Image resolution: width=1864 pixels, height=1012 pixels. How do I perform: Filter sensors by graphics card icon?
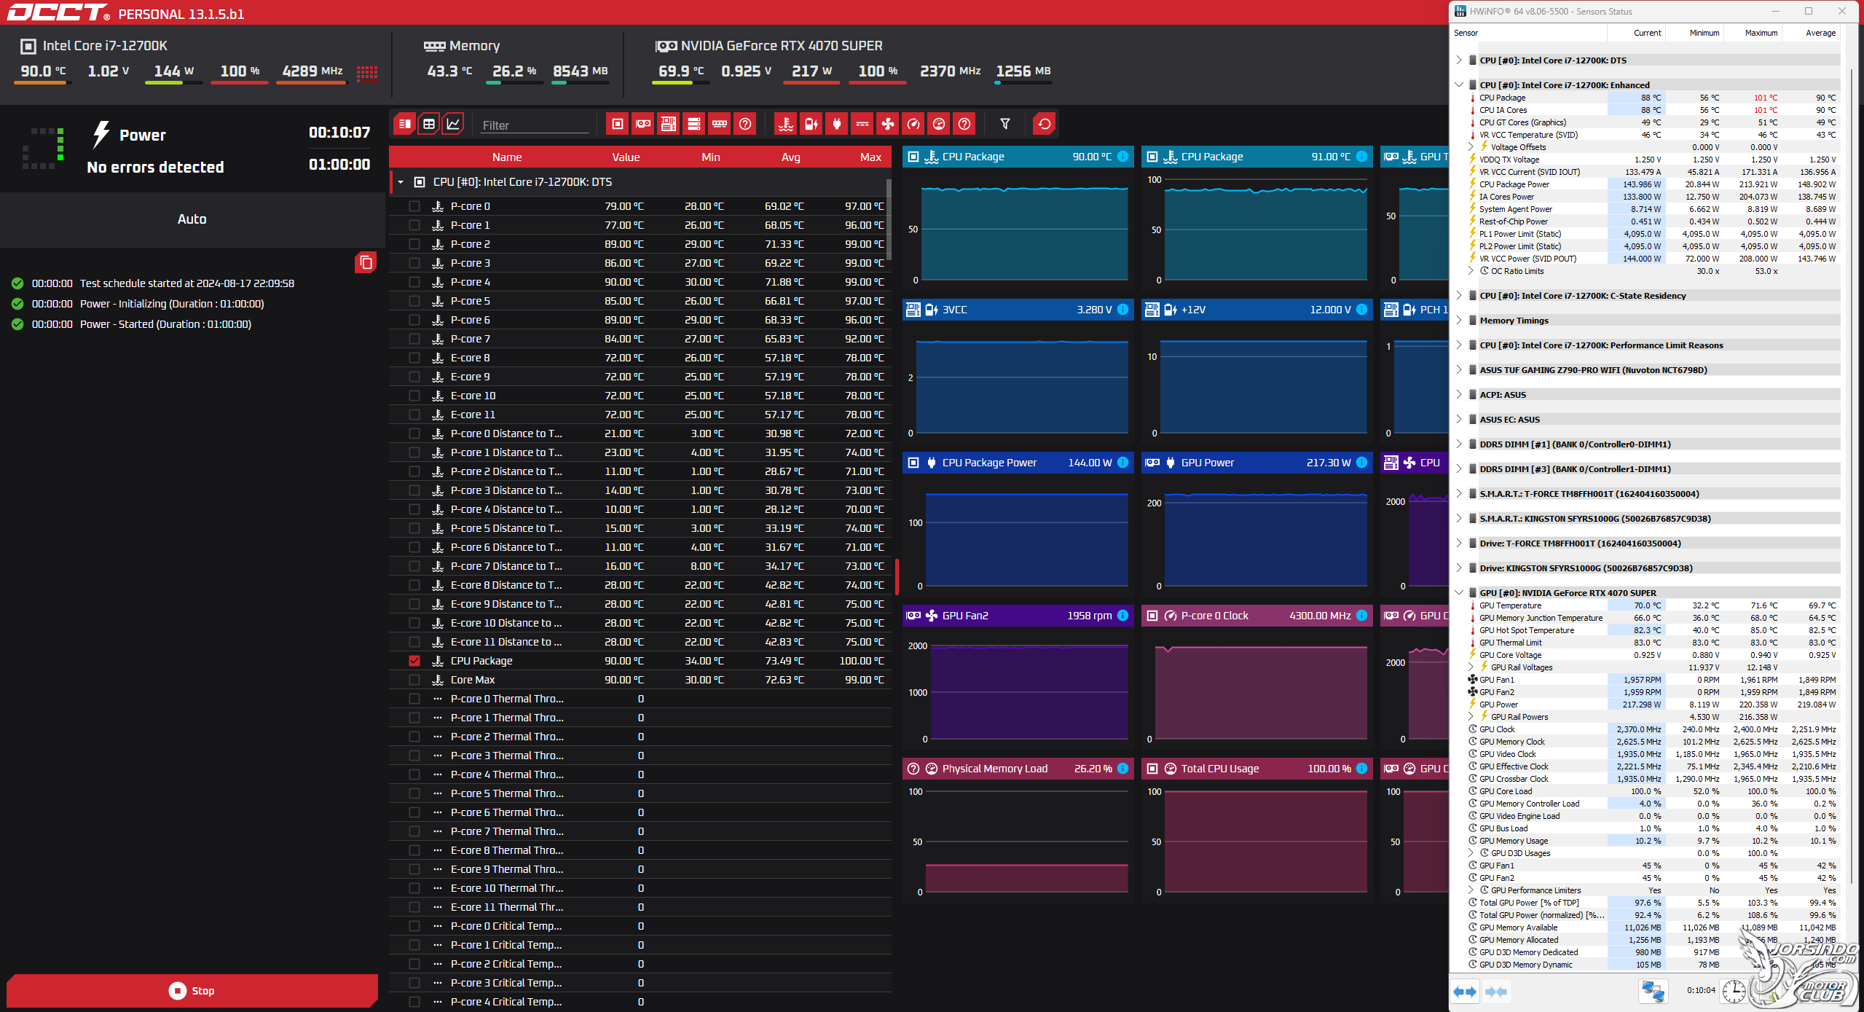643,124
